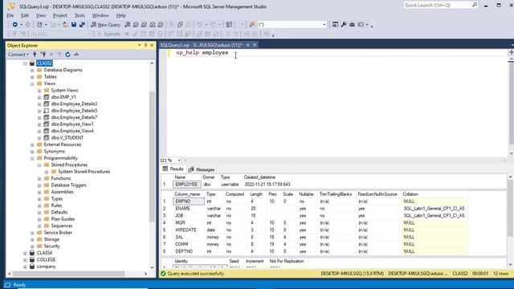Switch to the Messages tab
The image size is (514, 289).
click(202, 169)
